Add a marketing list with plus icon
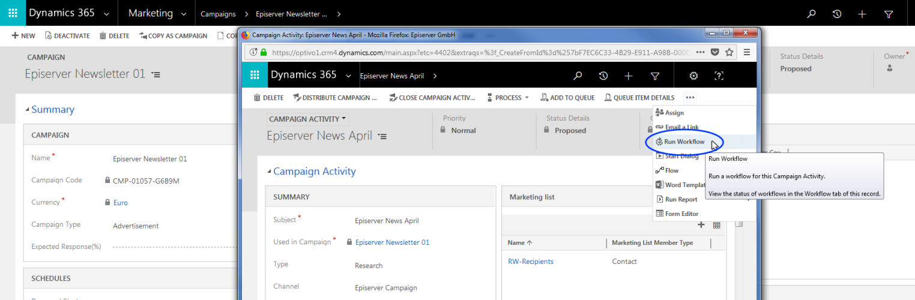 701,225
